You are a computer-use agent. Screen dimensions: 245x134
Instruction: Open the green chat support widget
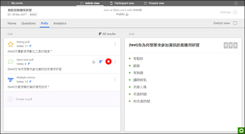pos(241,130)
